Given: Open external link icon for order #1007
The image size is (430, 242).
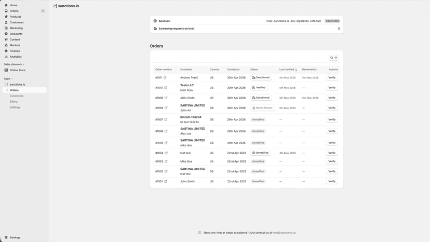Looking at the screenshot, I should click(x=166, y=119).
